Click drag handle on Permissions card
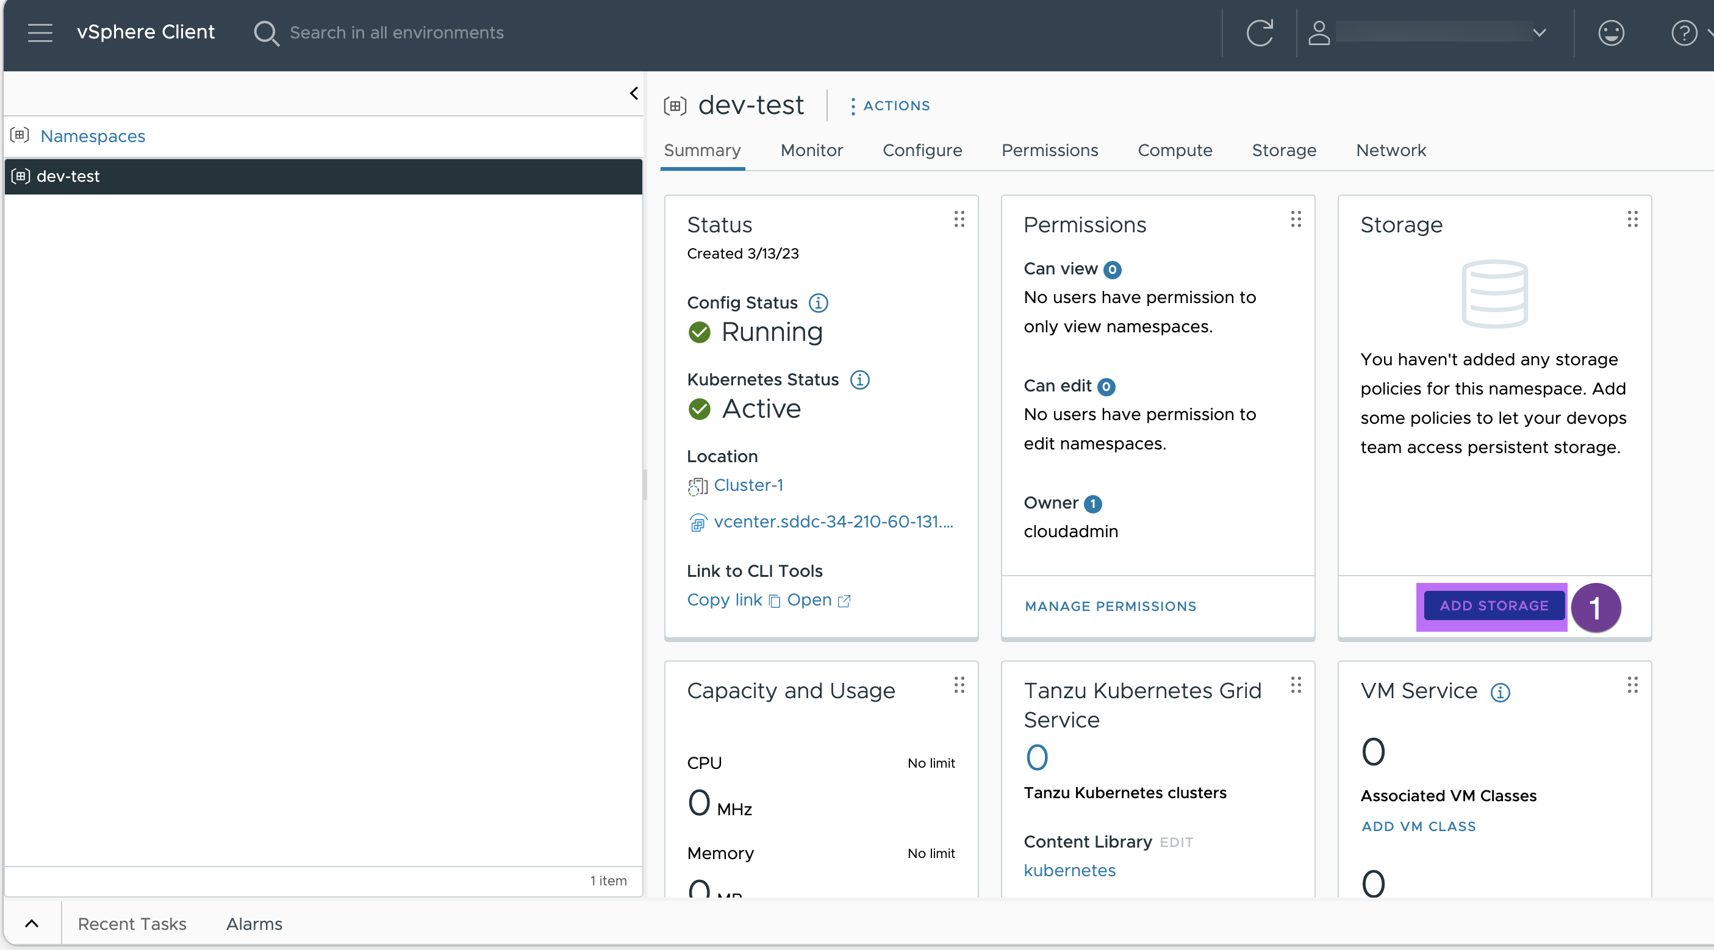Image resolution: width=1714 pixels, height=950 pixels. pos(1296,219)
